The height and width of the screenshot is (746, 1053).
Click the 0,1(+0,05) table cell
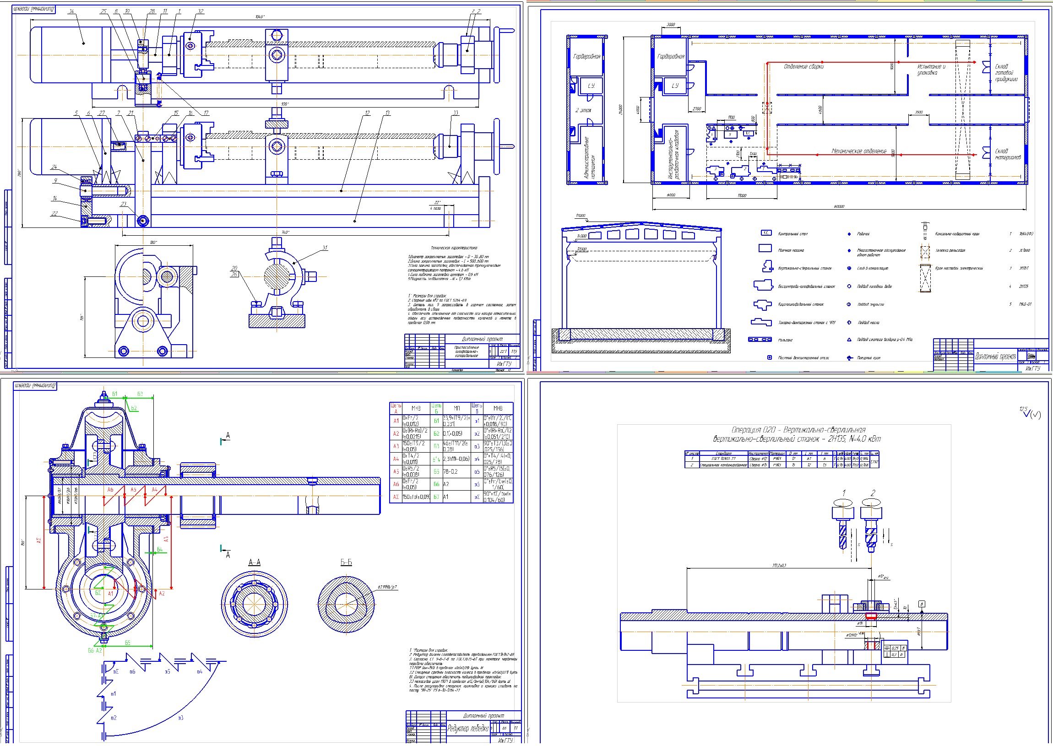point(456,433)
